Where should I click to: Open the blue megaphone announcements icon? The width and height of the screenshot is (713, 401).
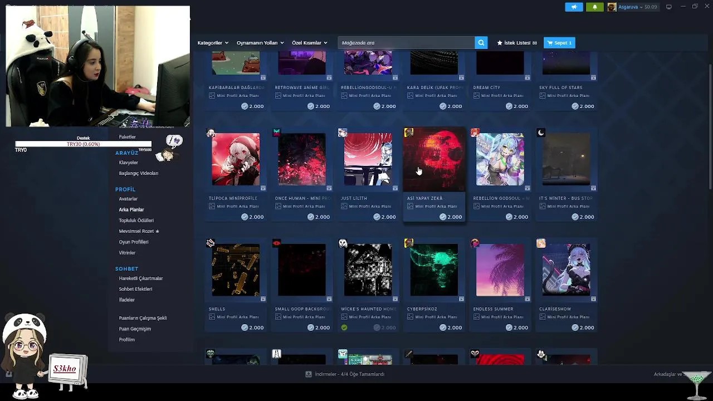coord(574,7)
